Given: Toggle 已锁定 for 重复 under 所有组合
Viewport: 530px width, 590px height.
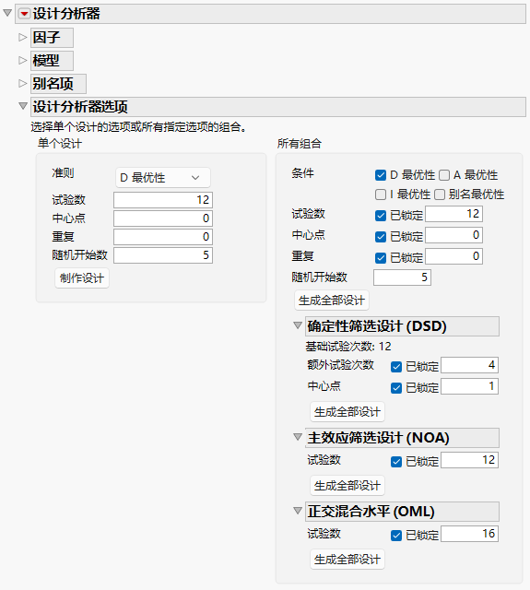Looking at the screenshot, I should (x=381, y=258).
